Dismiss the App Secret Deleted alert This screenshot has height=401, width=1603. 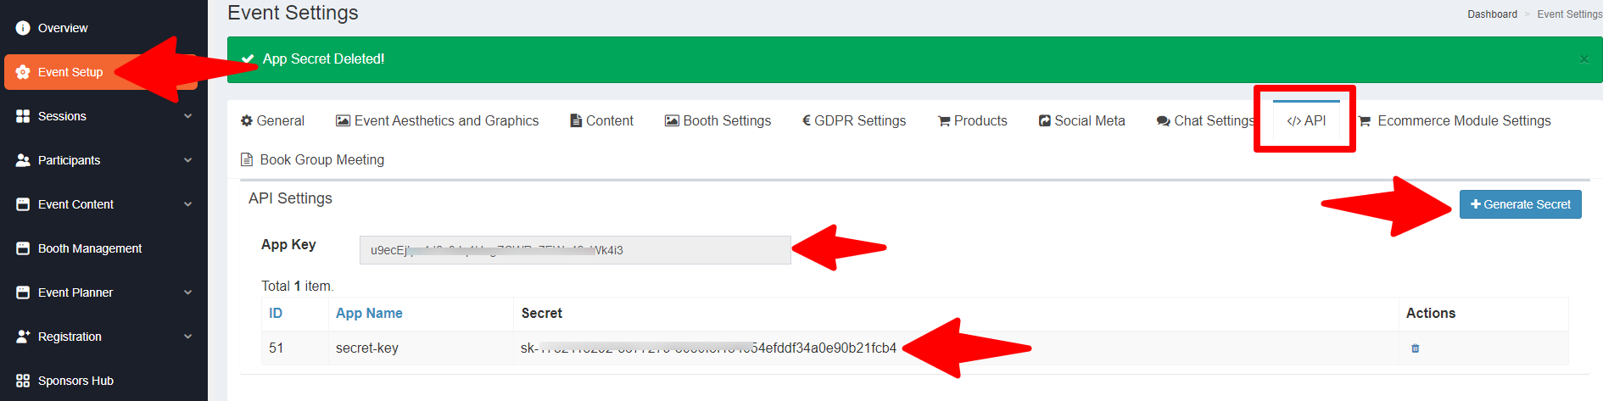[1583, 59]
